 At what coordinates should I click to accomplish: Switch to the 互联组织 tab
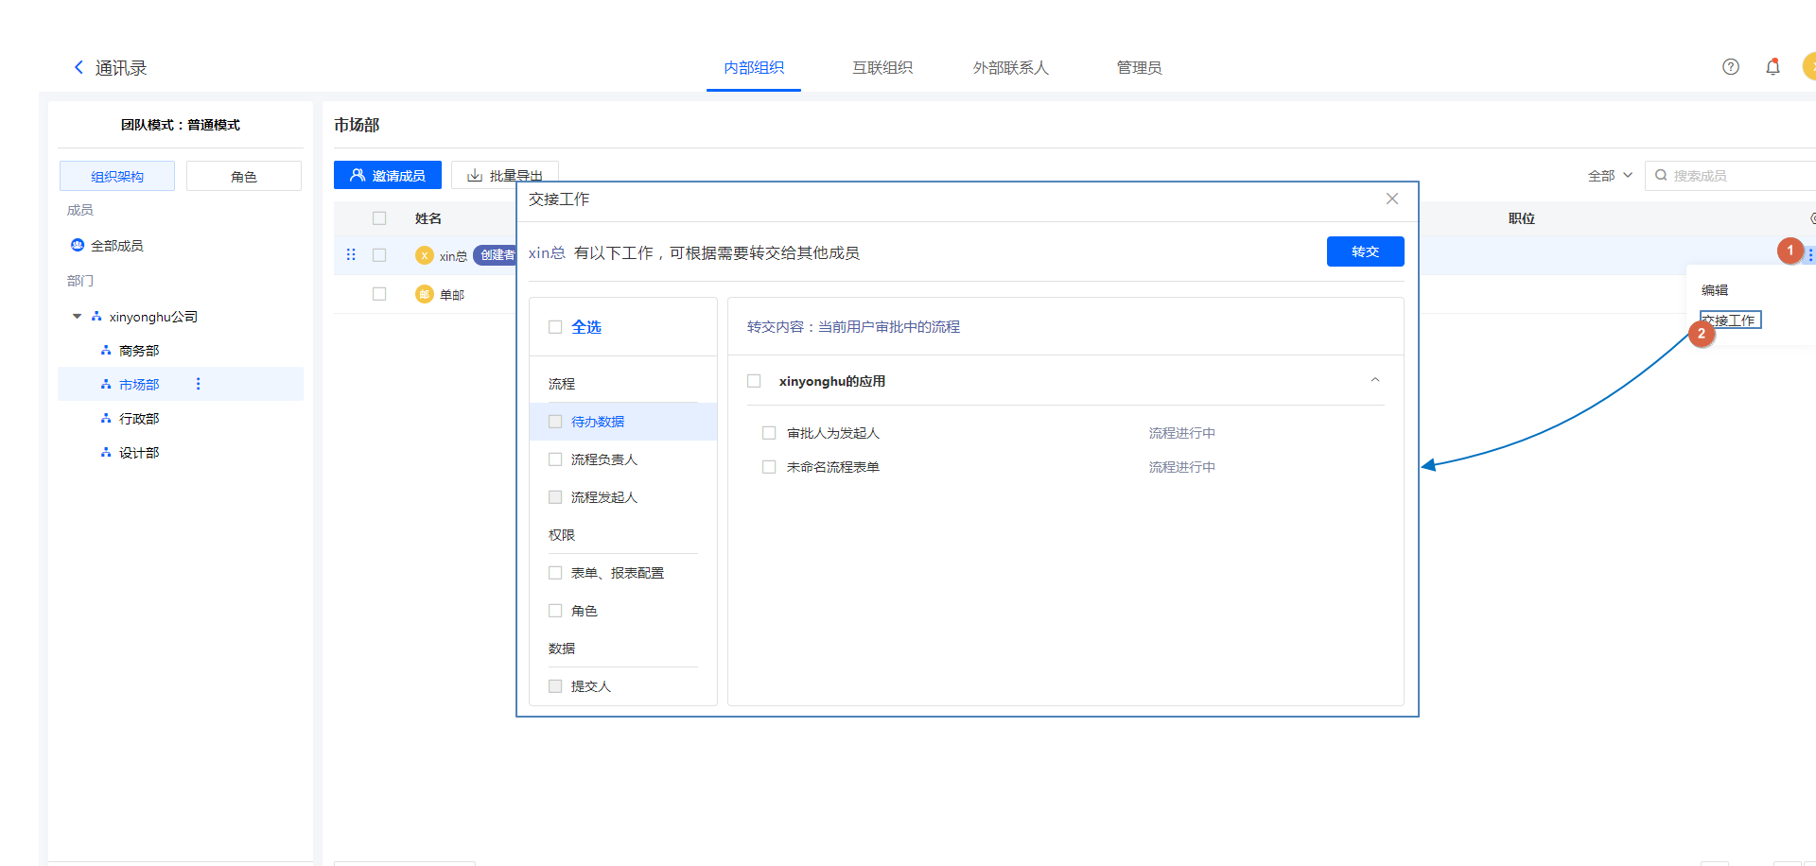pyautogui.click(x=882, y=68)
